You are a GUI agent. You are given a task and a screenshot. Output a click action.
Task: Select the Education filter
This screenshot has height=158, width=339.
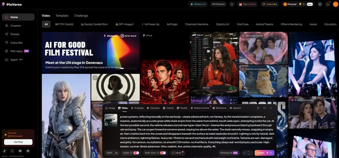pyautogui.click(x=330, y=24)
